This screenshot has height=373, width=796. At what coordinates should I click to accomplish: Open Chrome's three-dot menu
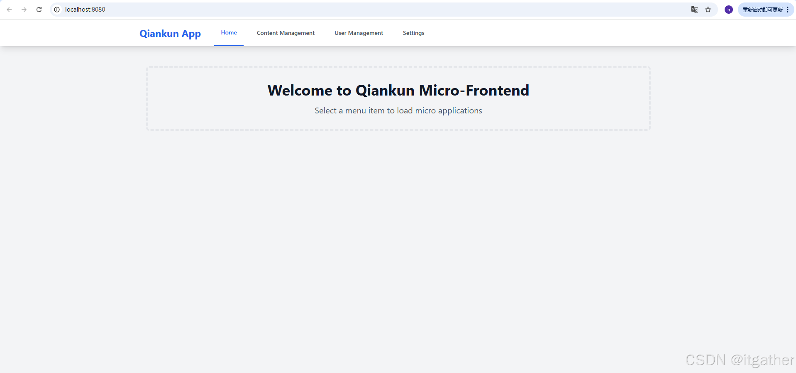pyautogui.click(x=788, y=10)
